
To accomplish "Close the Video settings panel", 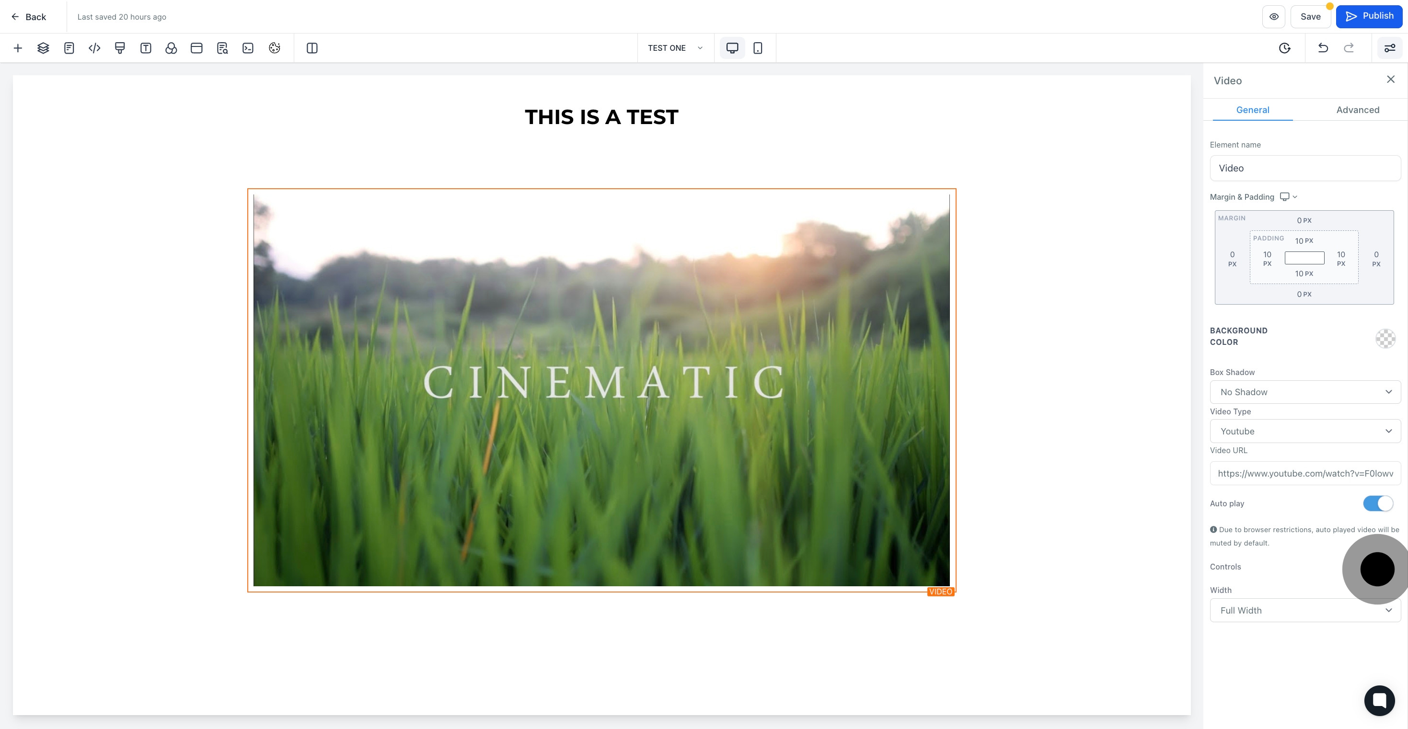I will [1391, 80].
